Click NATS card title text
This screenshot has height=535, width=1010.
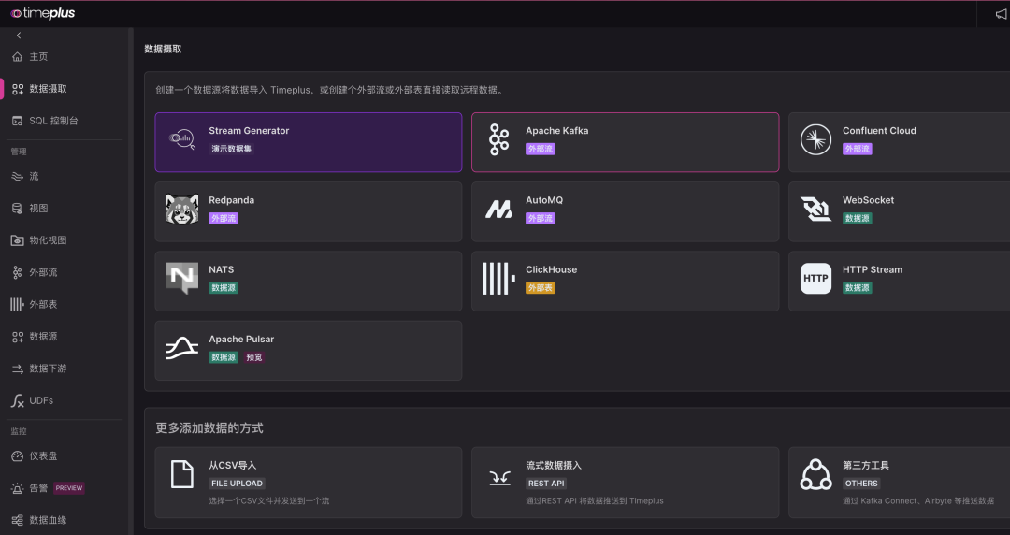222,269
